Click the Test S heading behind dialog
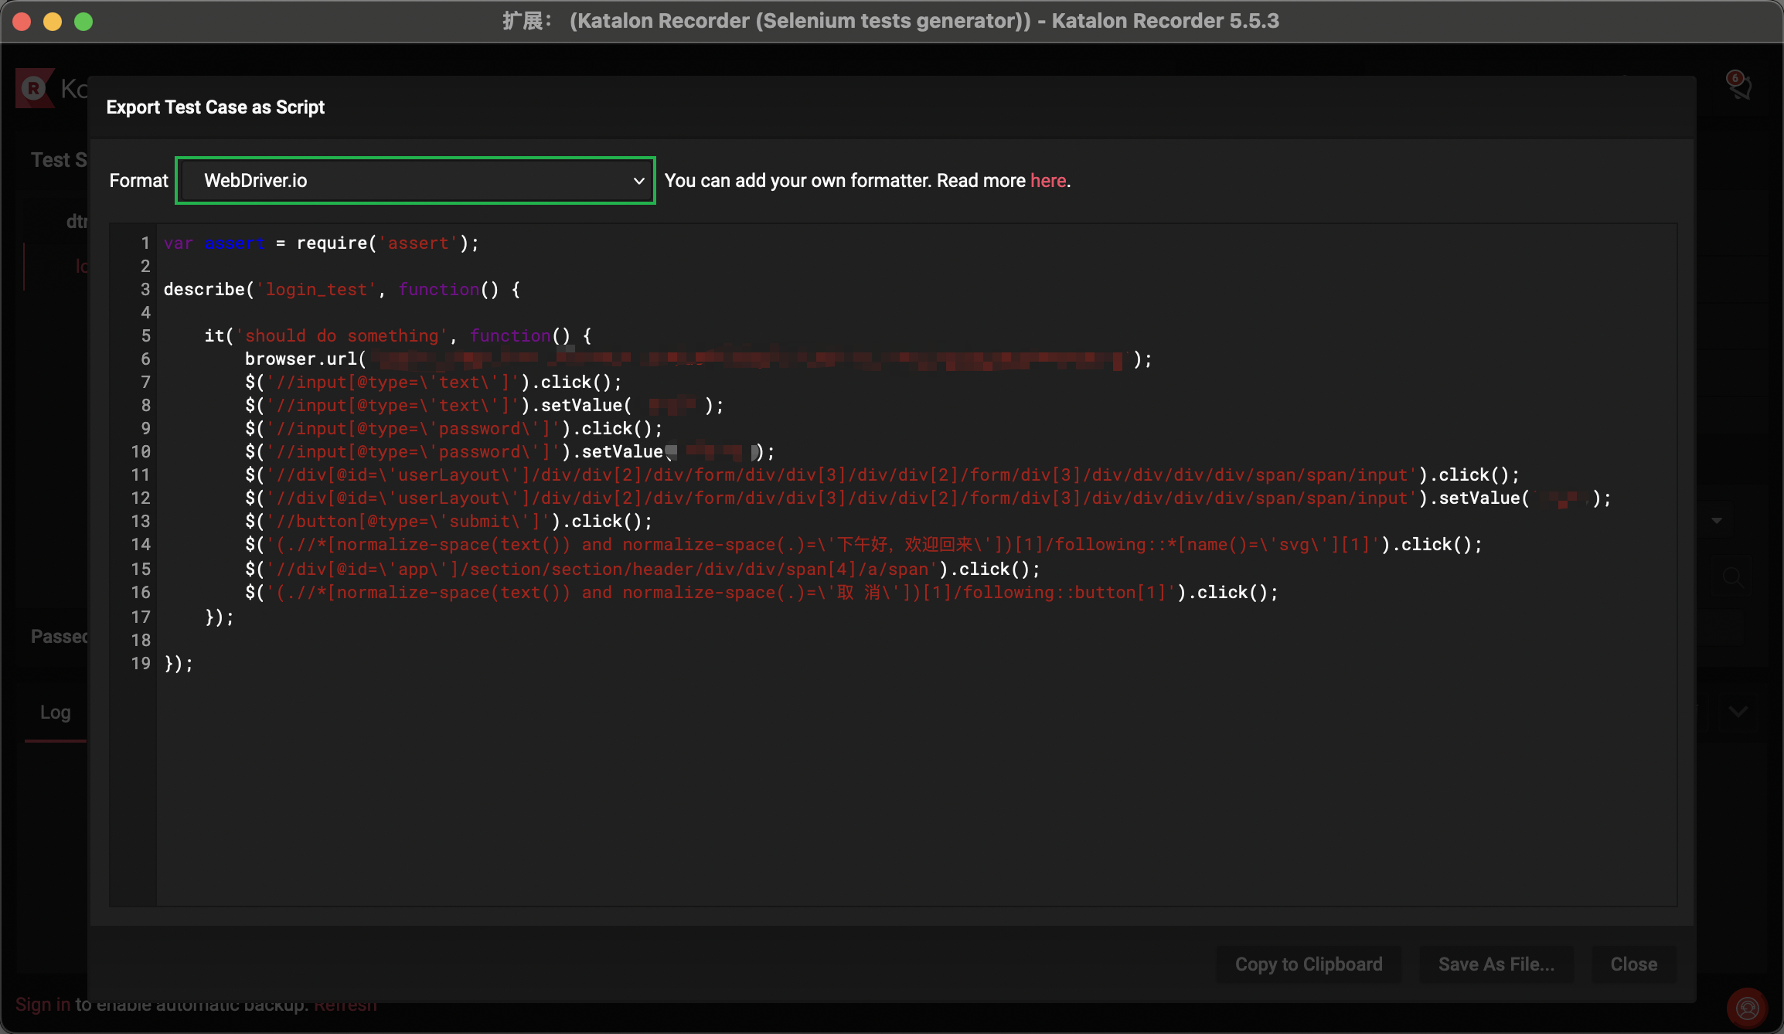The image size is (1784, 1034). coord(59,160)
